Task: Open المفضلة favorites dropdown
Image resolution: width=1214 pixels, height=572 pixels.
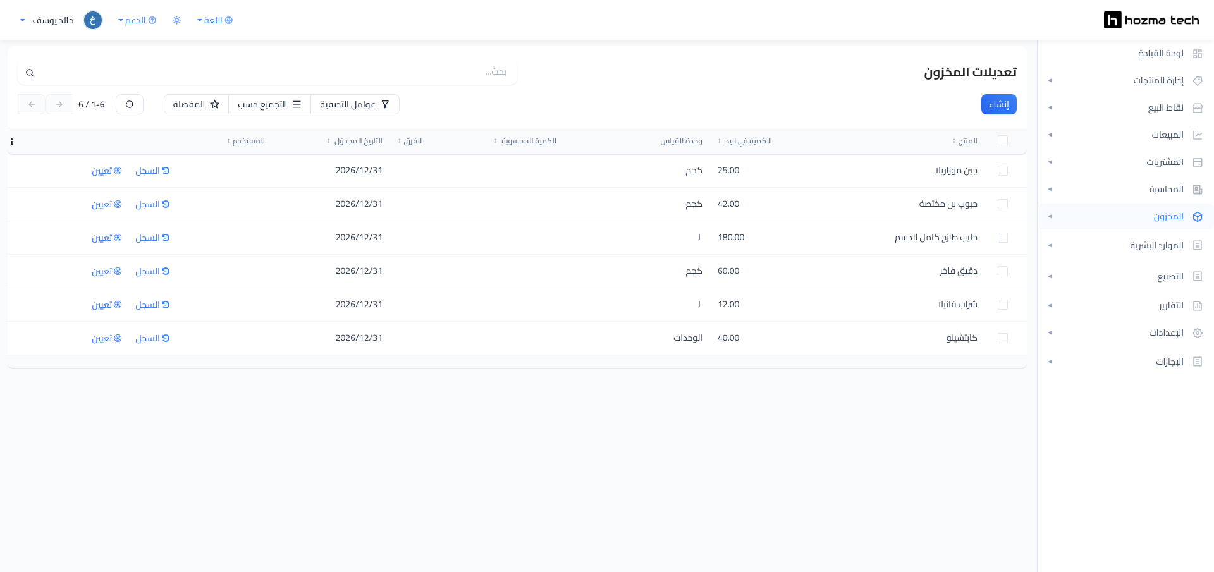Action: (x=196, y=104)
